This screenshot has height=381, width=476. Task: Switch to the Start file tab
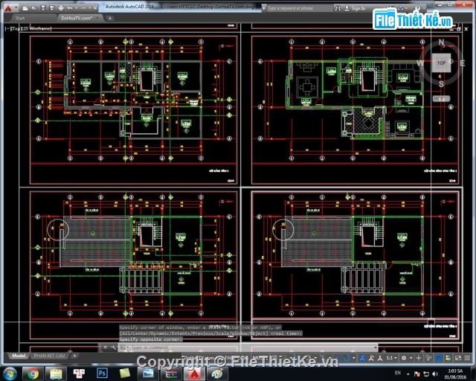click(x=20, y=18)
